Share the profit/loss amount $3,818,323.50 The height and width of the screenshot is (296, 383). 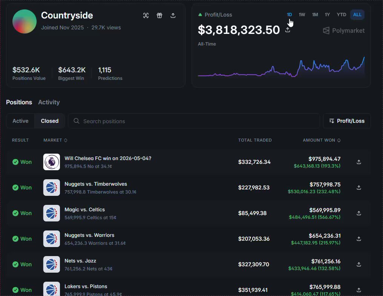tap(288, 30)
